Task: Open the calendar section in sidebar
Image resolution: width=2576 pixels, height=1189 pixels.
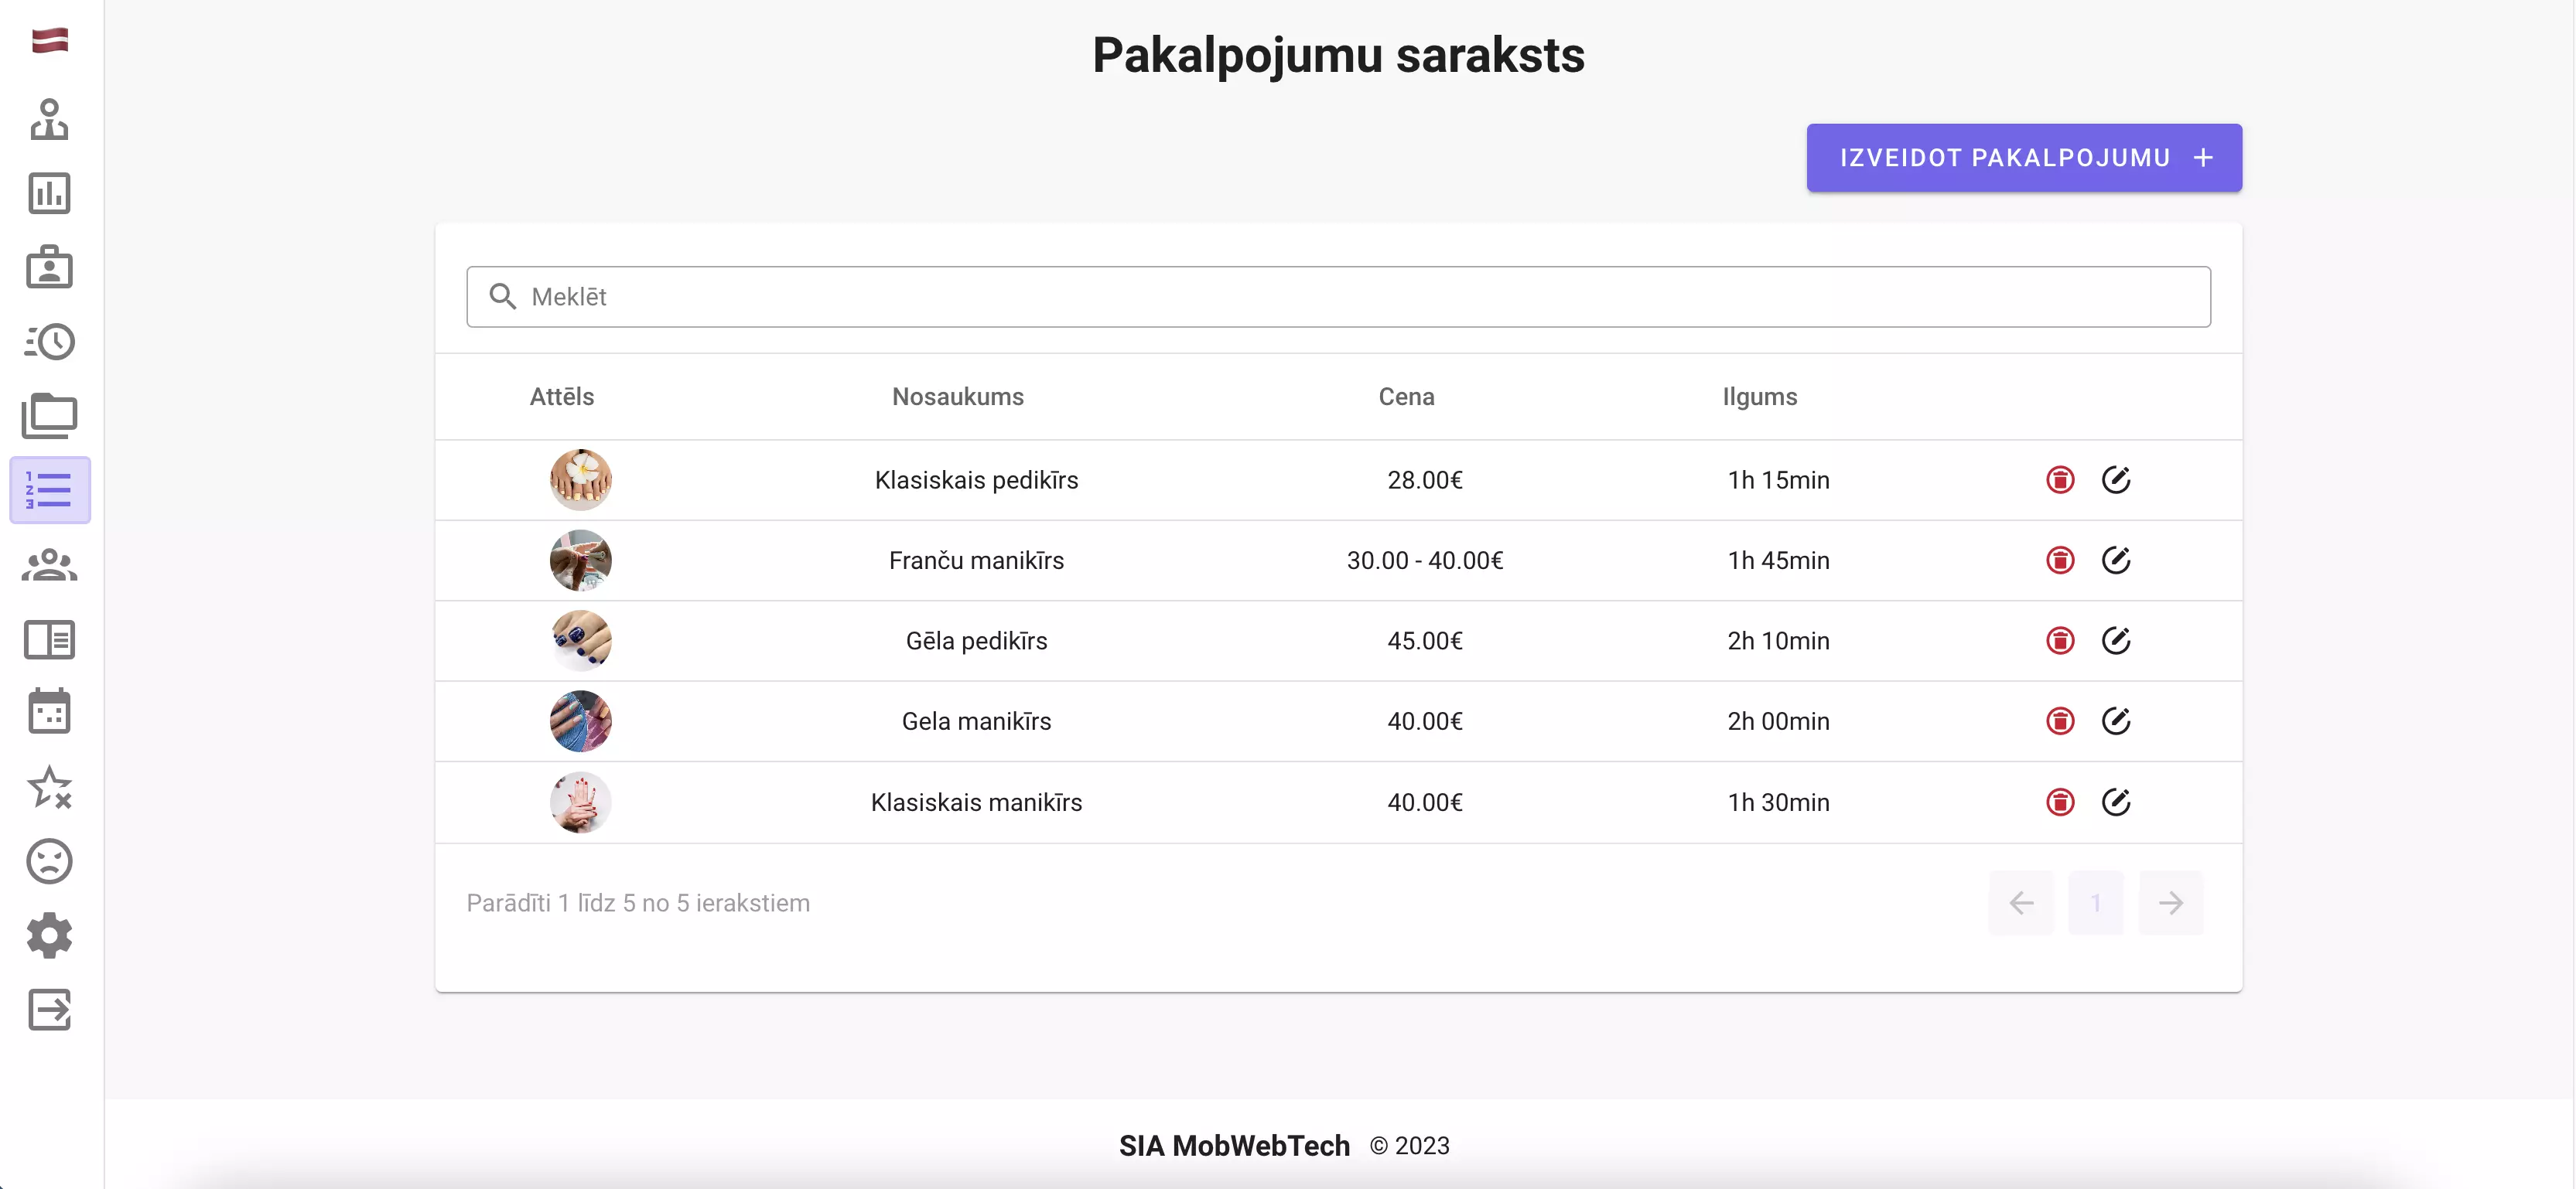Action: tap(50, 710)
